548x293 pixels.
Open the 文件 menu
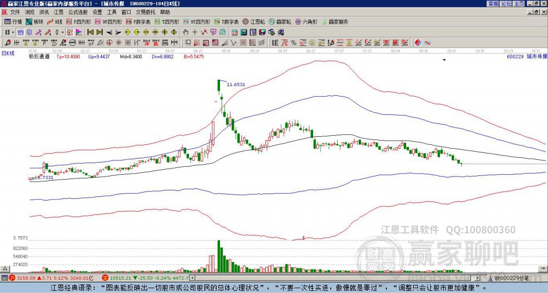(x=15, y=12)
